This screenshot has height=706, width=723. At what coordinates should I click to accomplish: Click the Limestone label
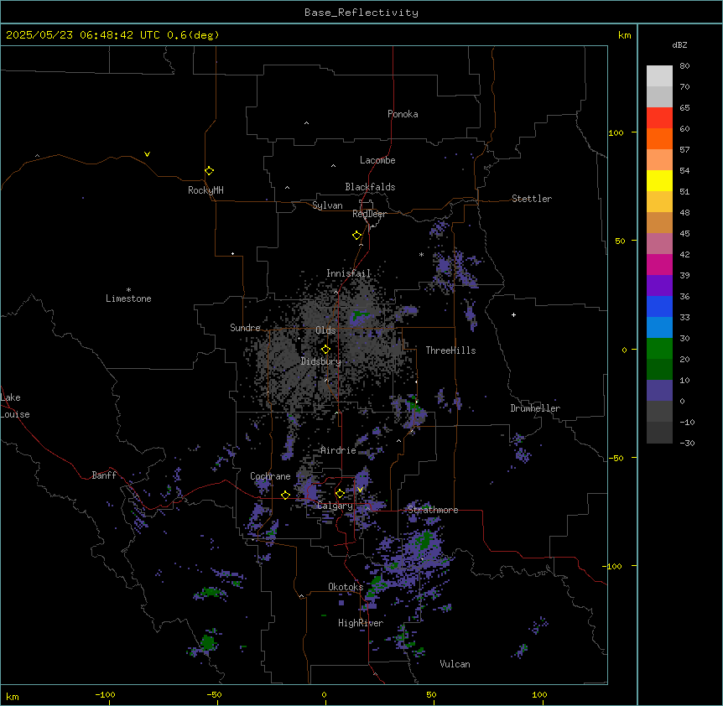click(128, 298)
